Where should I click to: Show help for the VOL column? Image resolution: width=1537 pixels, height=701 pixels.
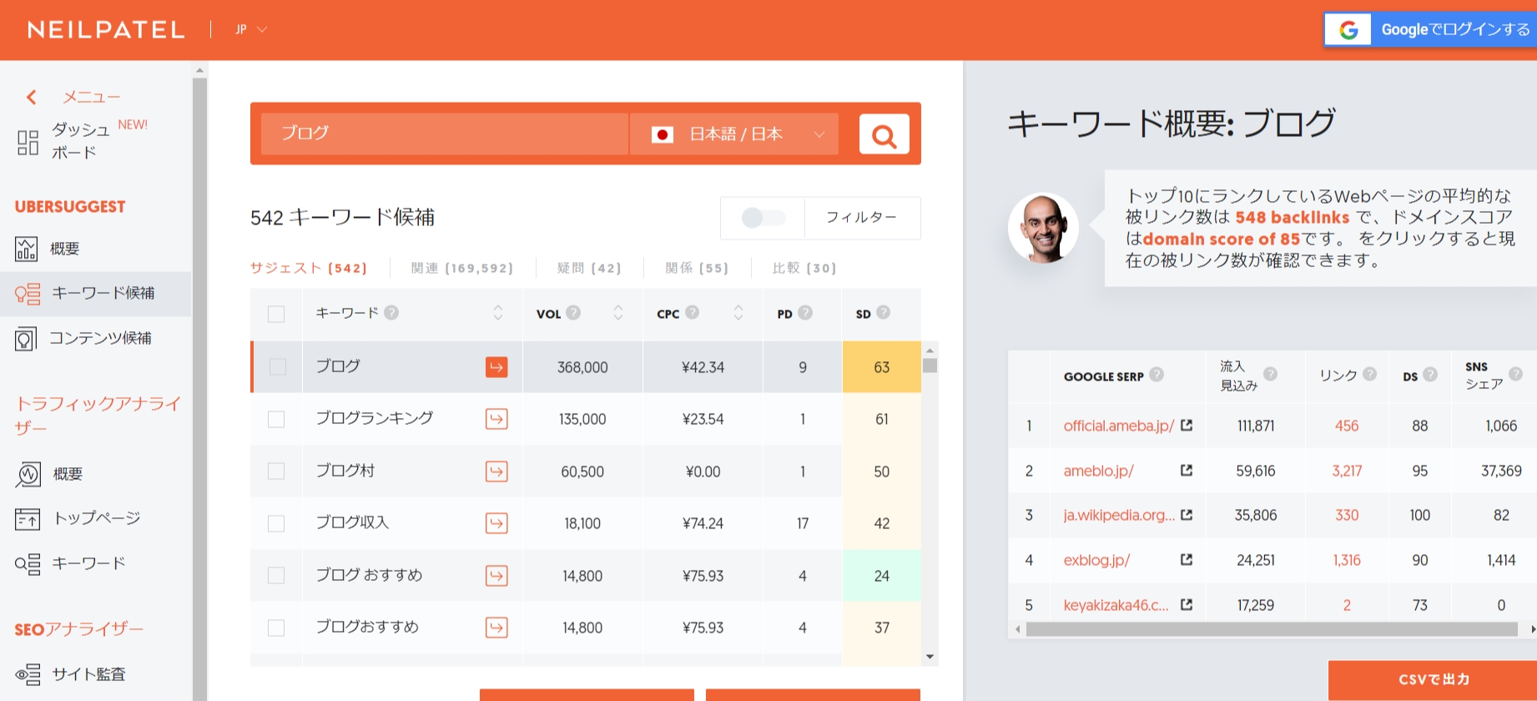(x=573, y=312)
